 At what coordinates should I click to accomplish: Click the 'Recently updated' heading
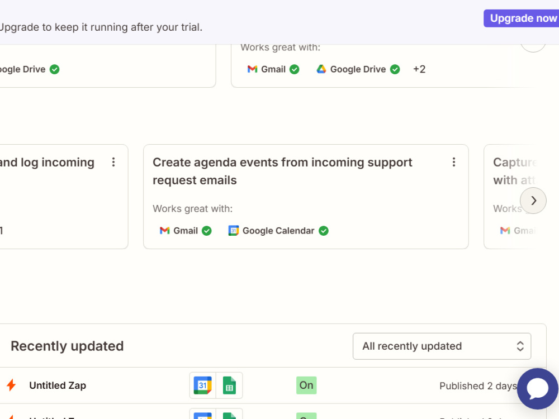(x=67, y=346)
